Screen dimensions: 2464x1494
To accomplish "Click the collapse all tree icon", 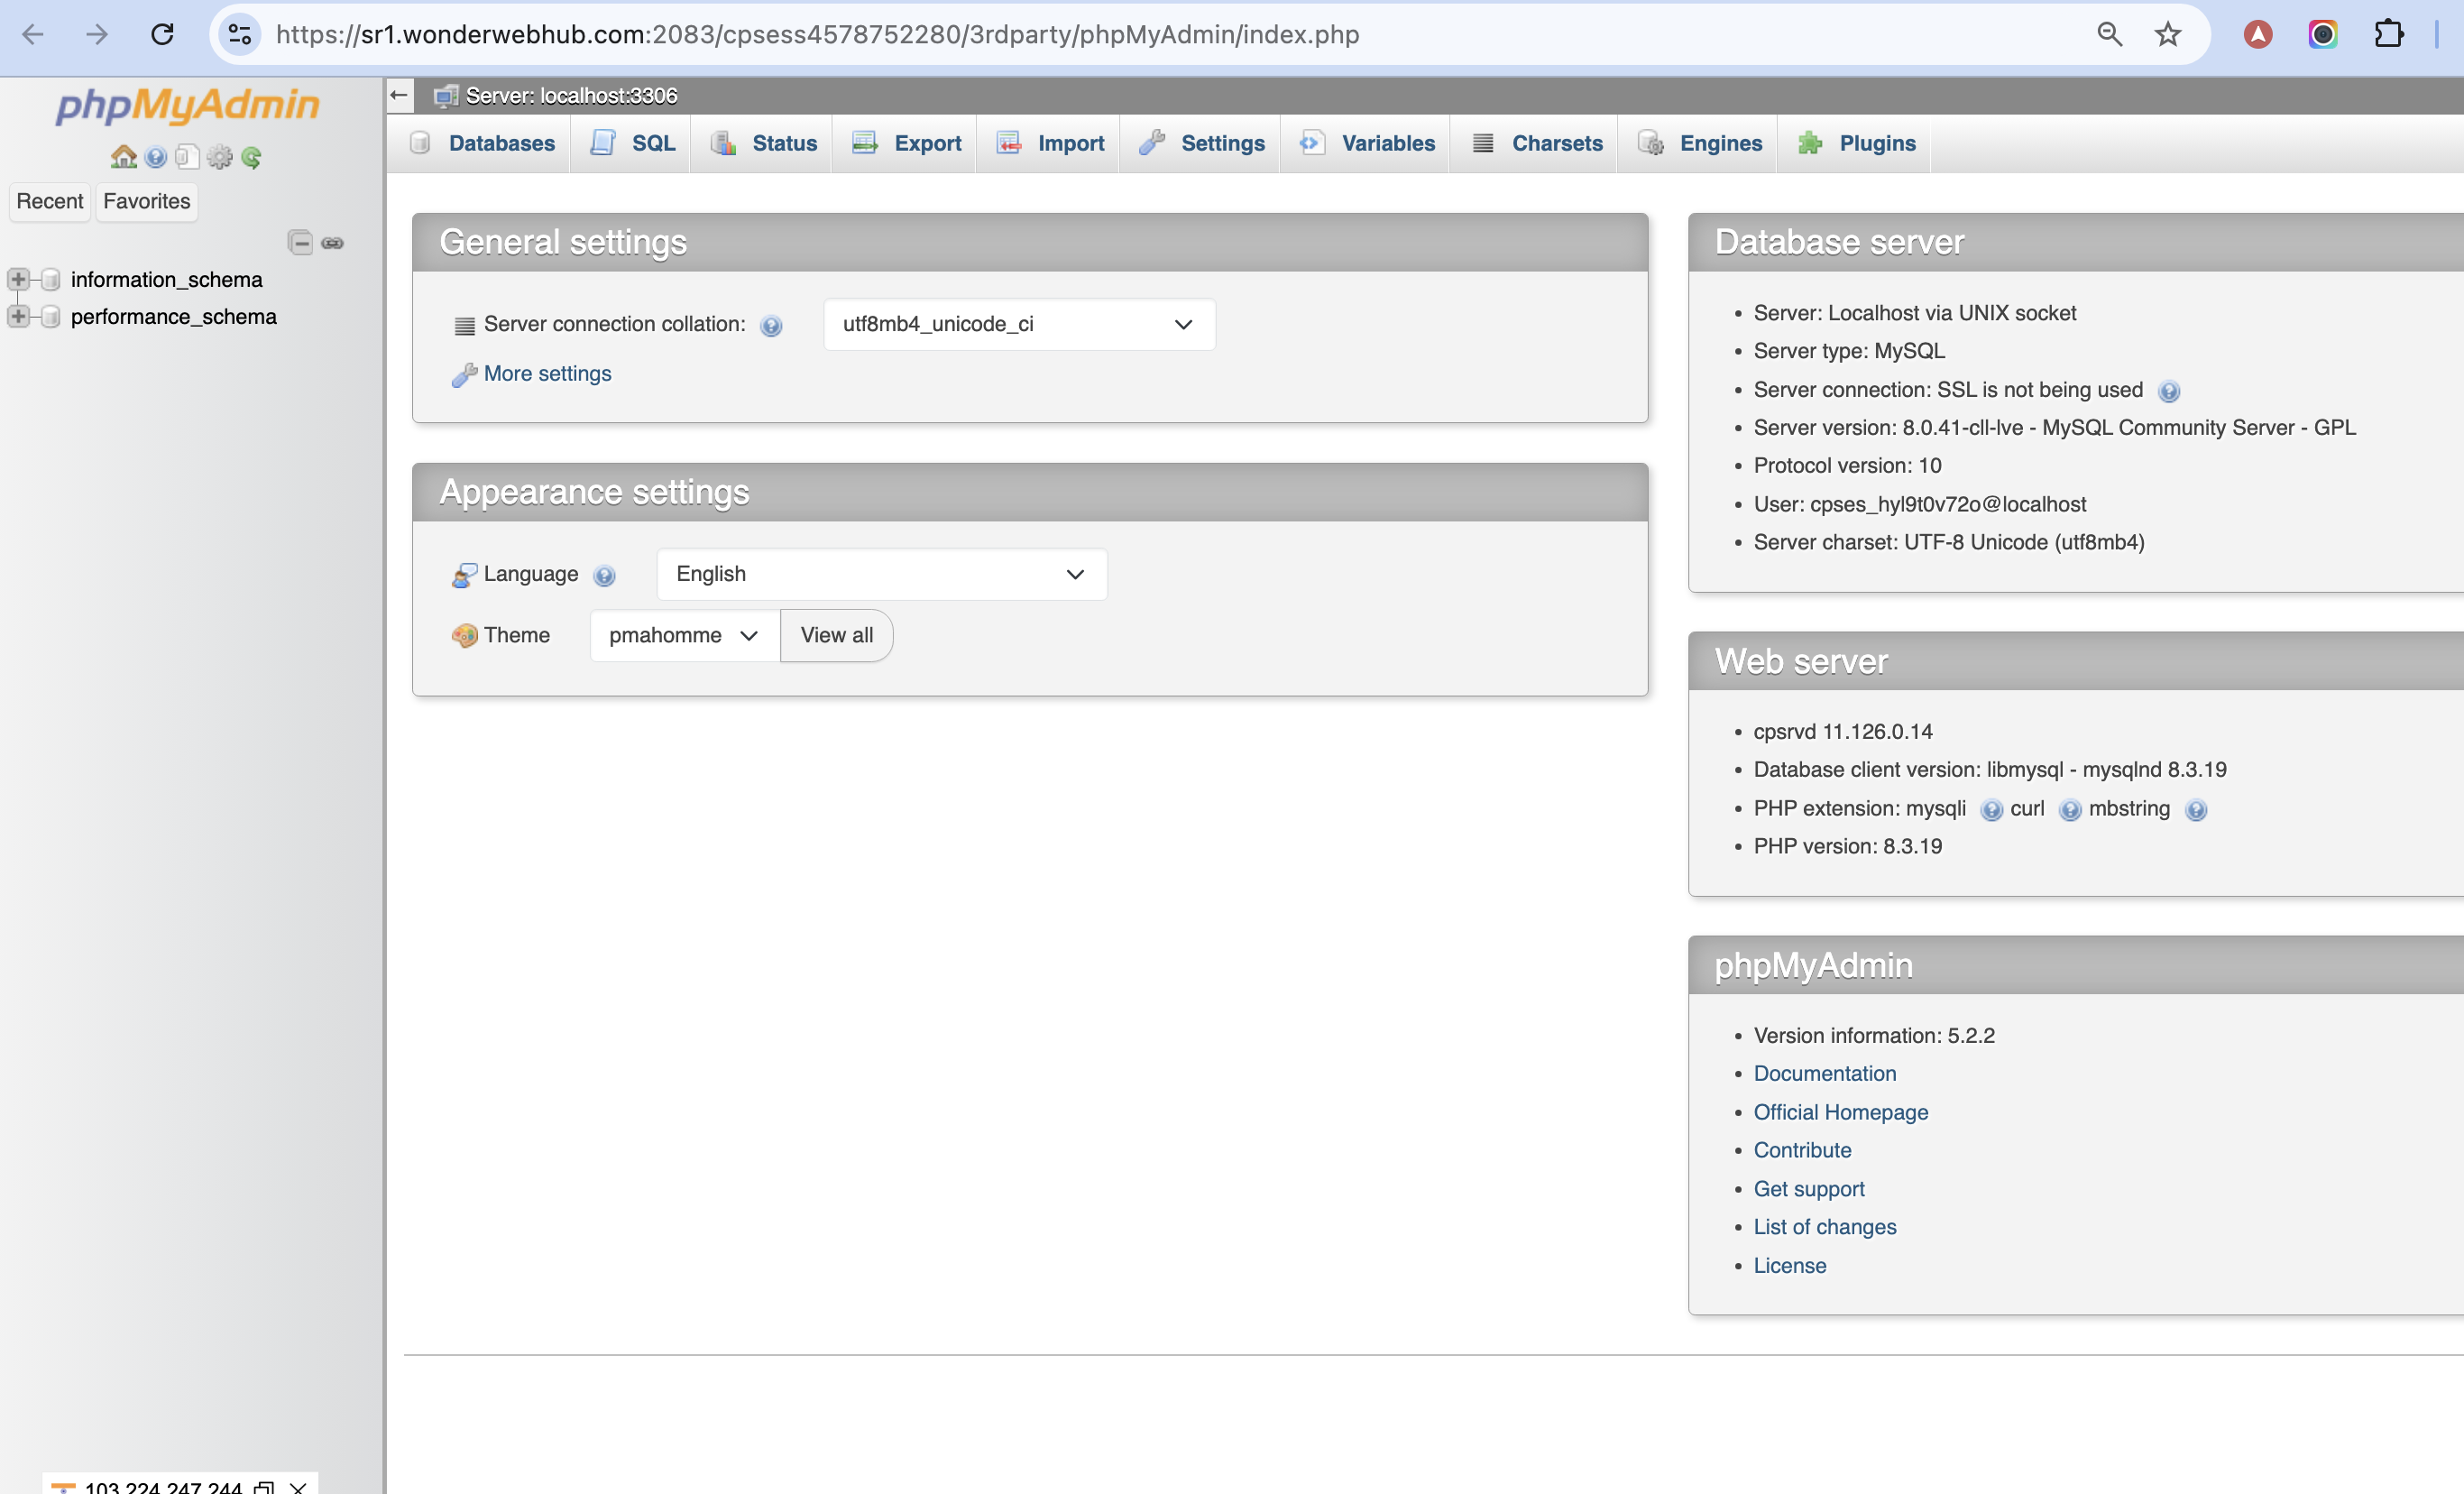I will [300, 242].
